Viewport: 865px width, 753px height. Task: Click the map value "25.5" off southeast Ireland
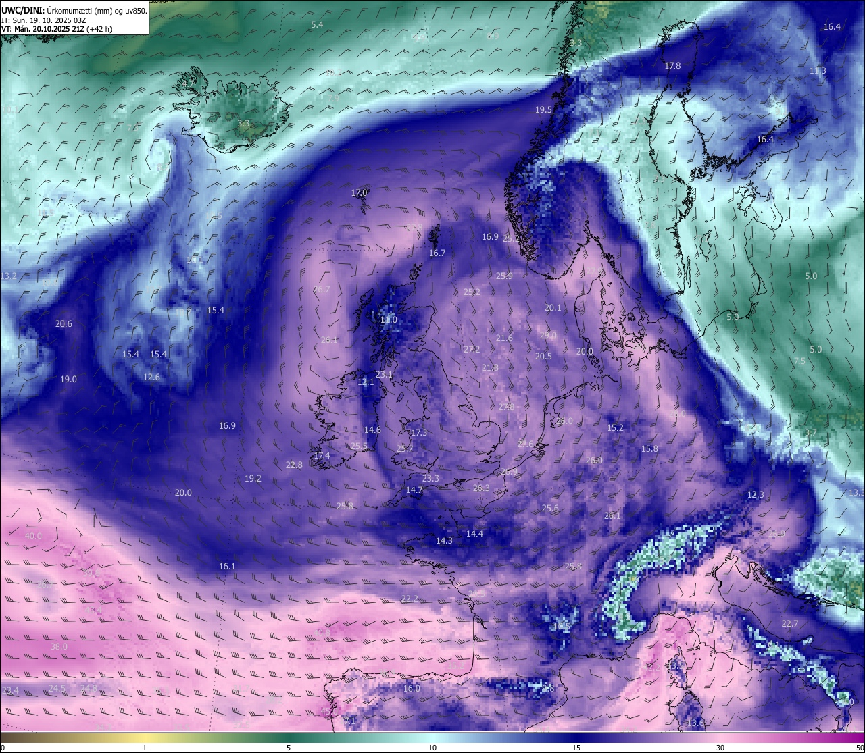point(359,446)
